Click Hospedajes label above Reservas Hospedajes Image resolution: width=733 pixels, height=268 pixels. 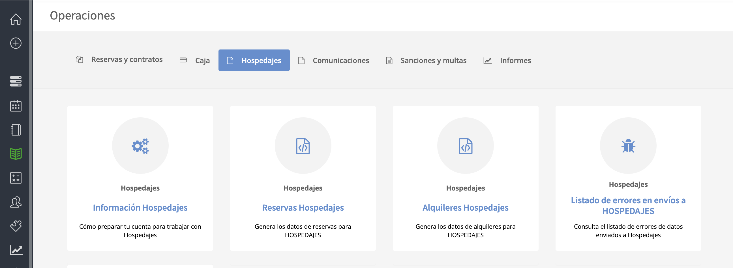pyautogui.click(x=303, y=188)
